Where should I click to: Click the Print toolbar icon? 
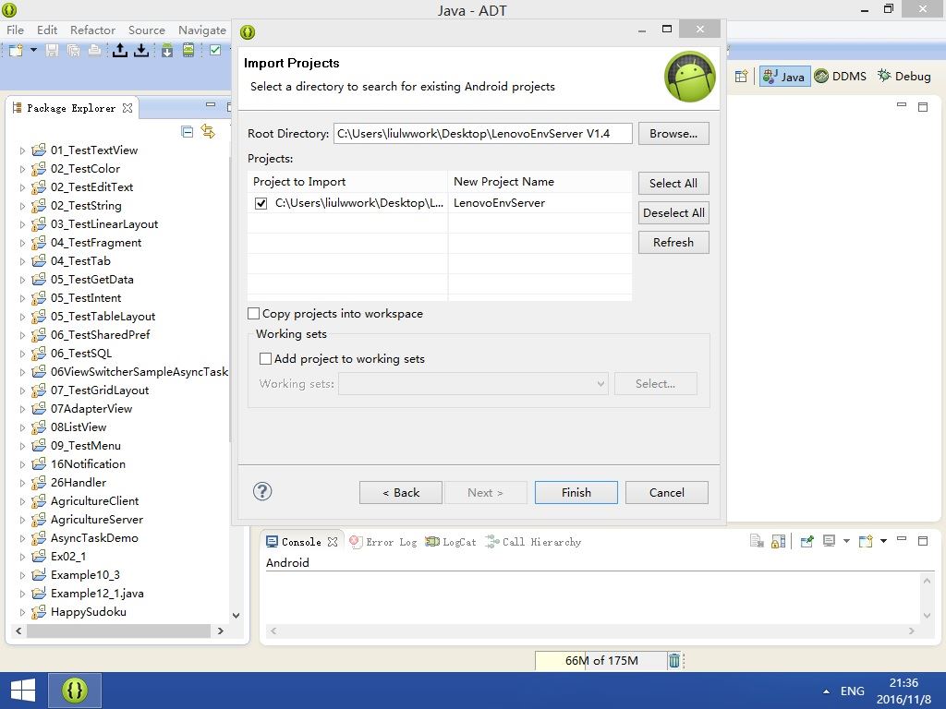pyautogui.click(x=95, y=50)
